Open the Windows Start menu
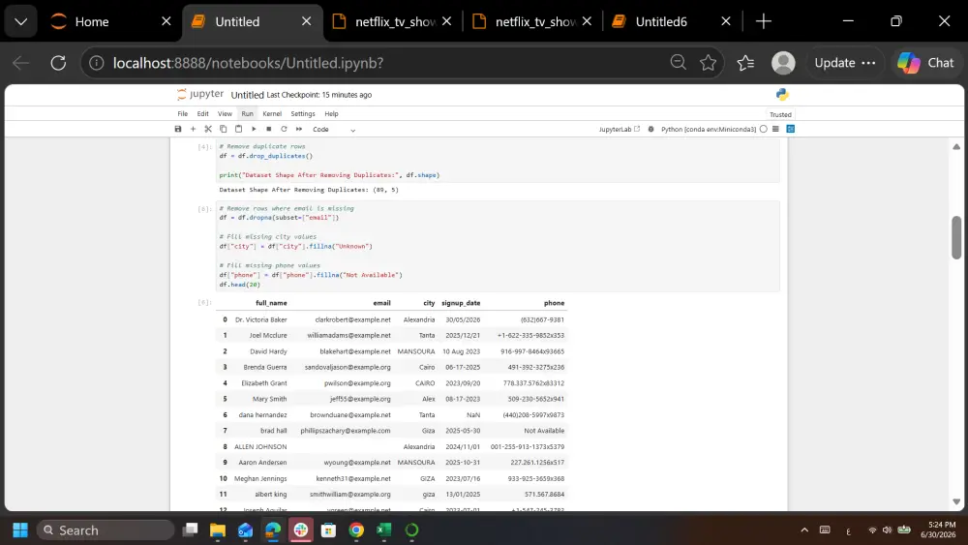The width and height of the screenshot is (968, 545). point(20,530)
